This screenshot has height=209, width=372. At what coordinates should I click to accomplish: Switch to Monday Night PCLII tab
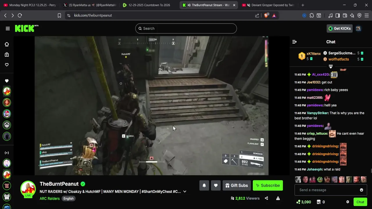(x=30, y=5)
